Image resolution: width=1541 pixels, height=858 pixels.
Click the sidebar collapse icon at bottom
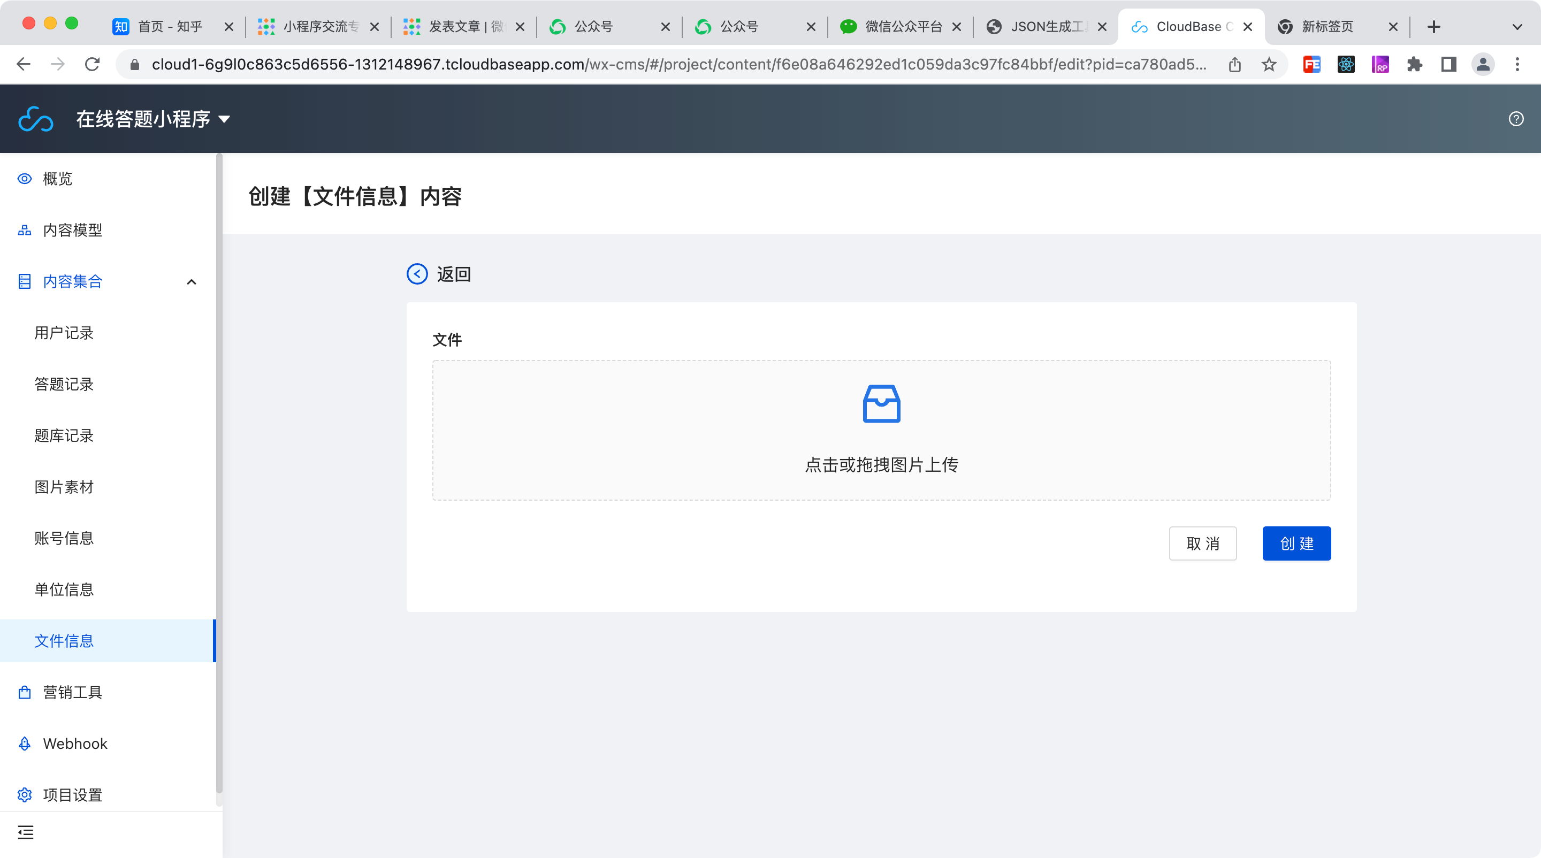click(x=26, y=832)
